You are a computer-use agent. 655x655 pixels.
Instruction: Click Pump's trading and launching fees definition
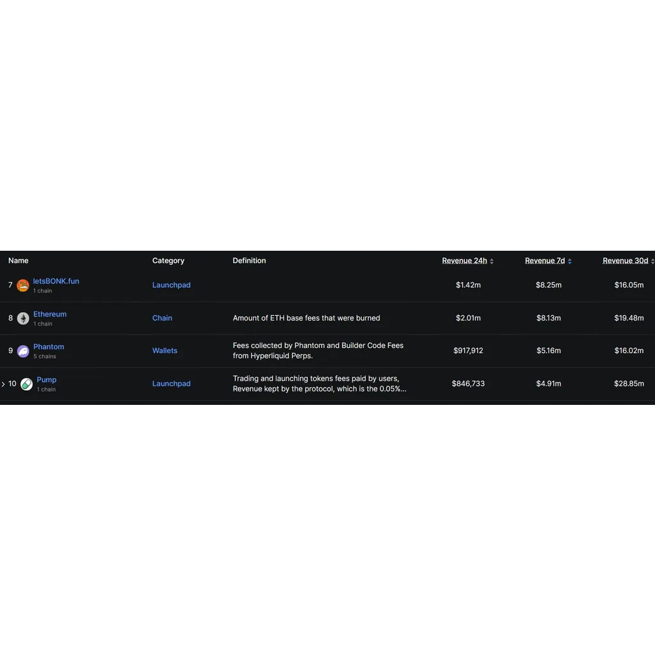point(319,384)
